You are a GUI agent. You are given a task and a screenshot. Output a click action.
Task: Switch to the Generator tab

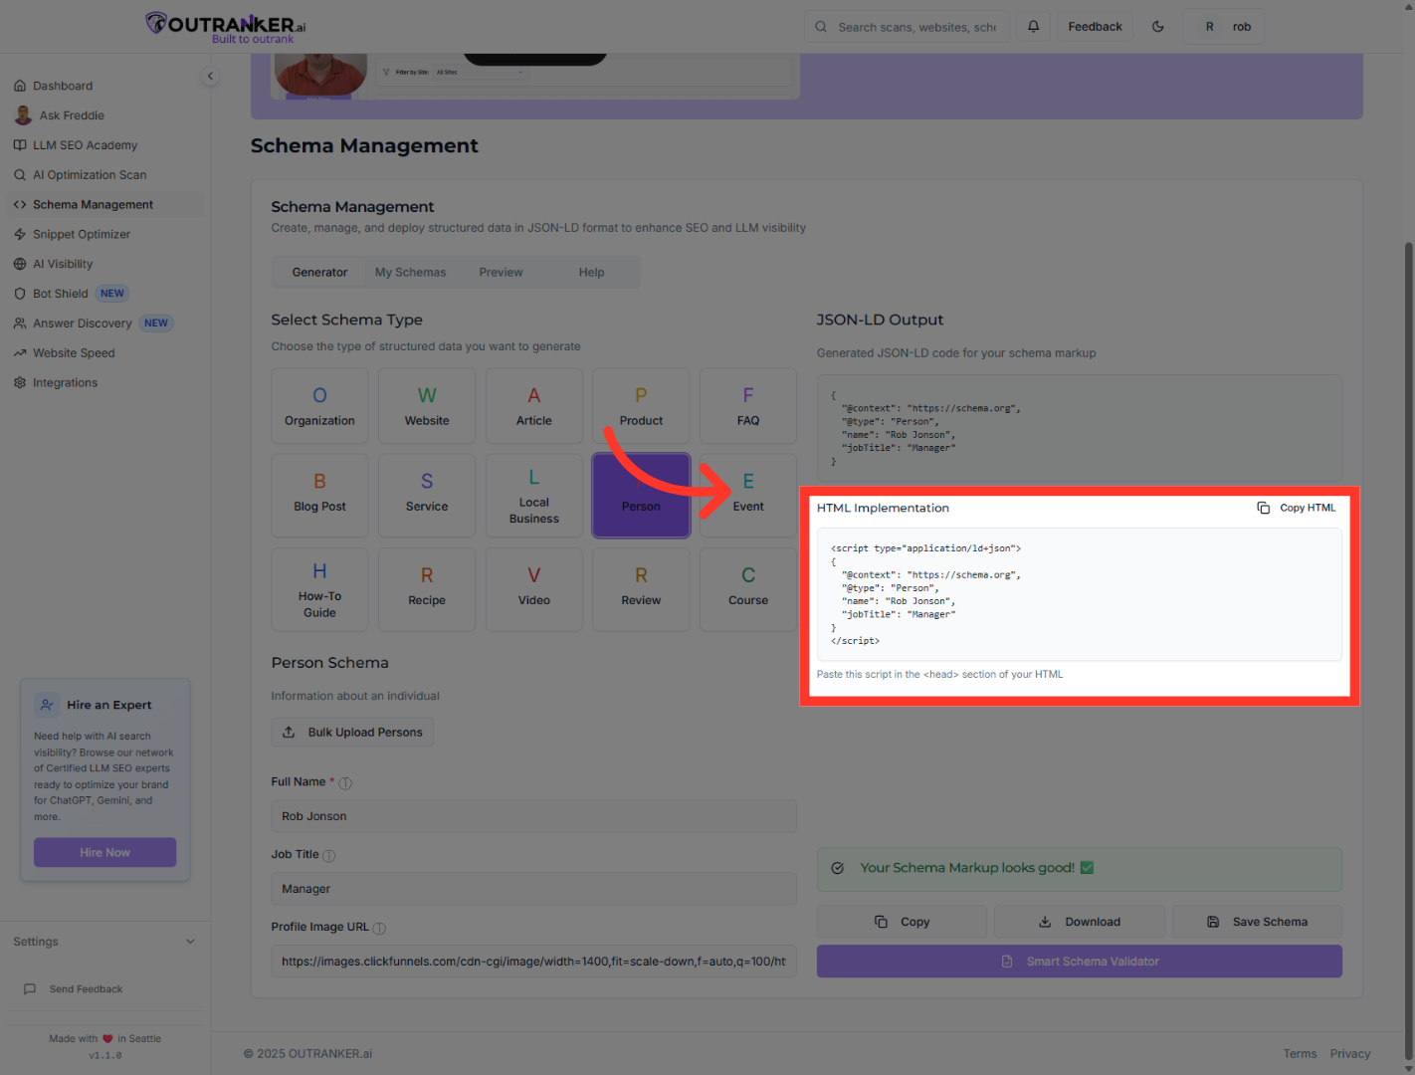coord(319,273)
